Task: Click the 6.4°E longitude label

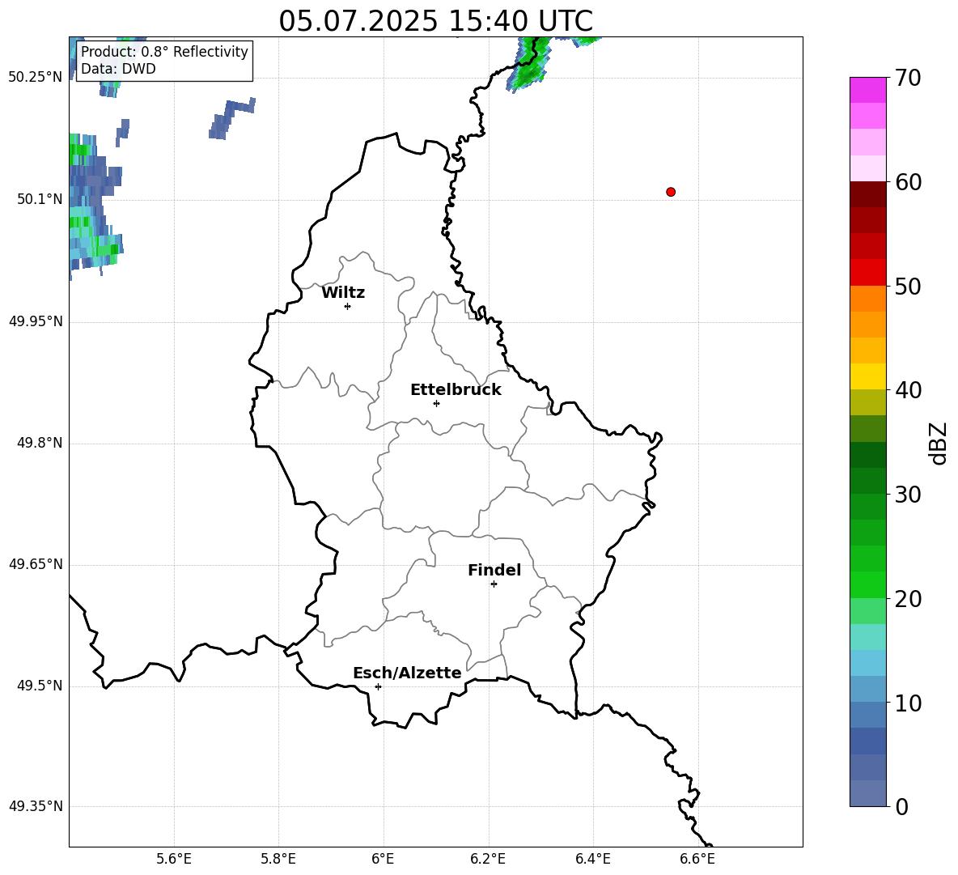Action: point(592,859)
